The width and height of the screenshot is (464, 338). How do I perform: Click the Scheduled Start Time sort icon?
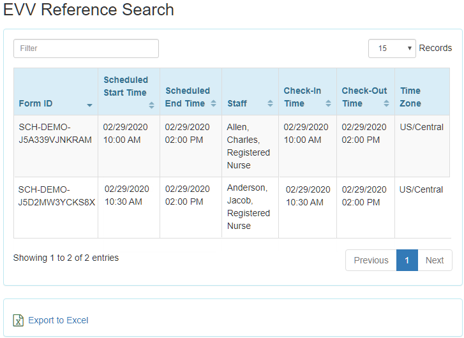tap(151, 105)
